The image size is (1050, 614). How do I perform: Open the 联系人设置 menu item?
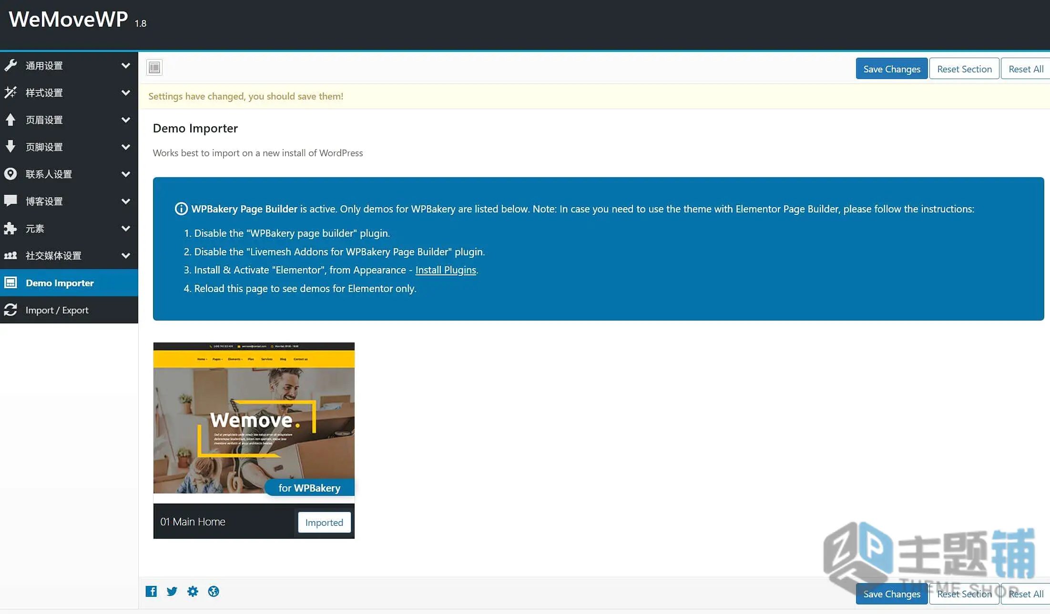tap(69, 174)
